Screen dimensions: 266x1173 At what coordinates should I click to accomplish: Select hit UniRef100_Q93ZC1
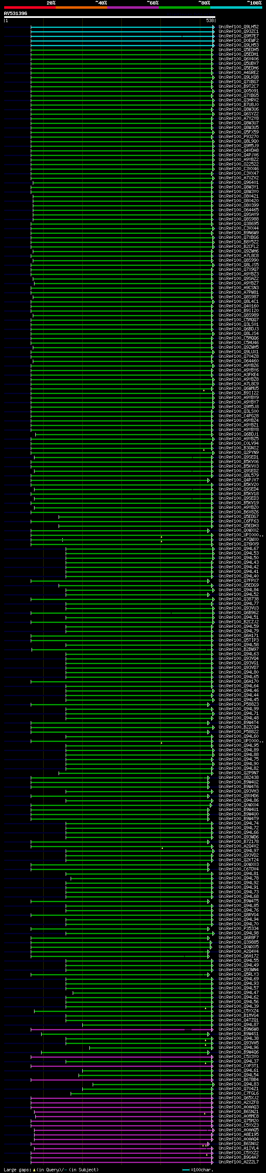pos(238,32)
